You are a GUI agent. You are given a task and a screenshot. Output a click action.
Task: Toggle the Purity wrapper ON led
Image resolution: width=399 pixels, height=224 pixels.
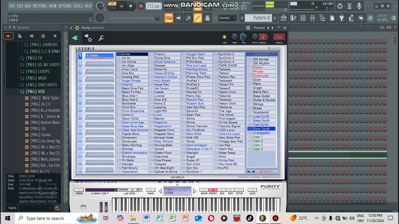coord(224,37)
